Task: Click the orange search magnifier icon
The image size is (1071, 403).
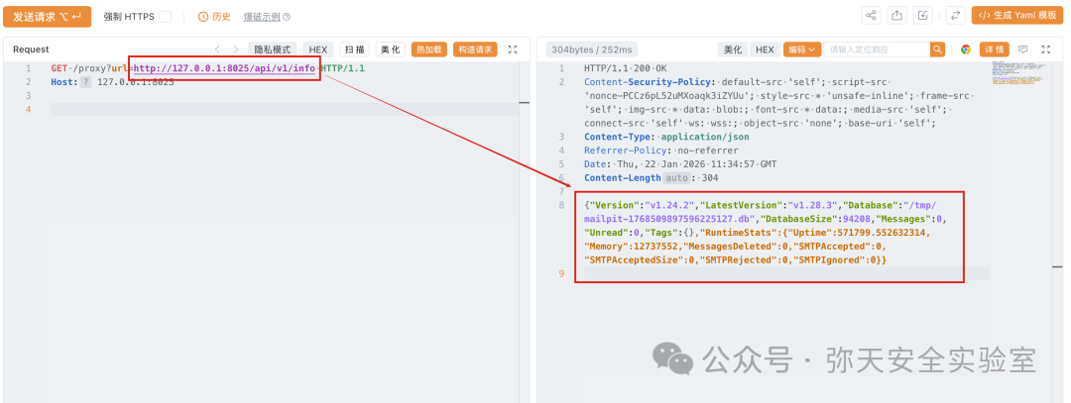Action: pyautogui.click(x=938, y=50)
